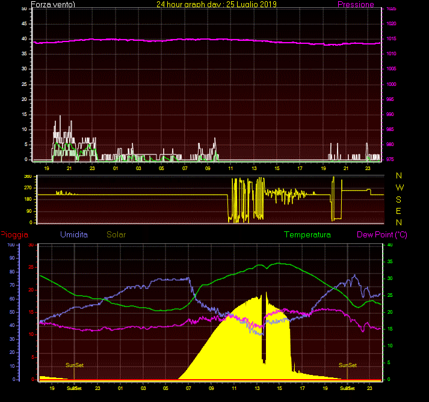Click the 1015 value on pressure axis
The width and height of the screenshot is (429, 402).
[x=391, y=39]
